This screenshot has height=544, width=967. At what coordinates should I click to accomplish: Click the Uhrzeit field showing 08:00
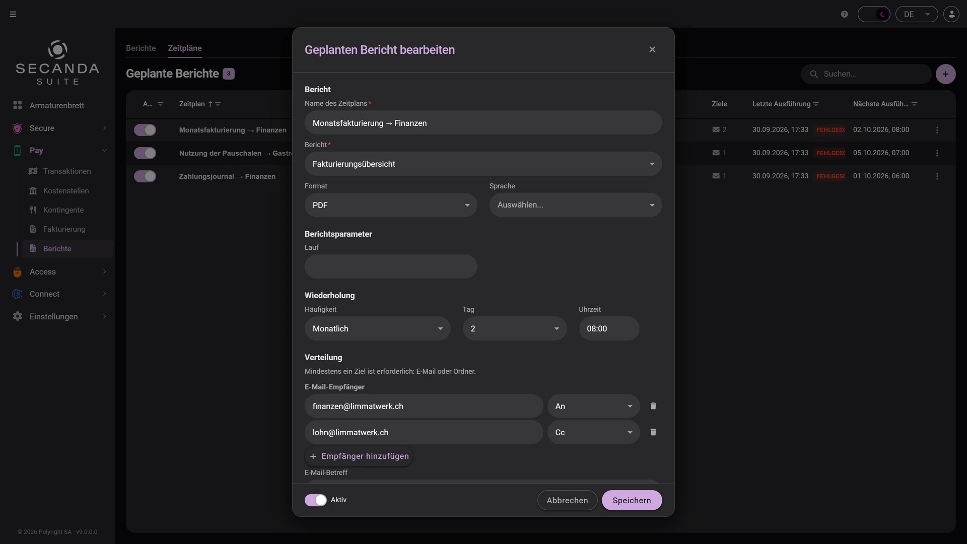[x=609, y=328]
